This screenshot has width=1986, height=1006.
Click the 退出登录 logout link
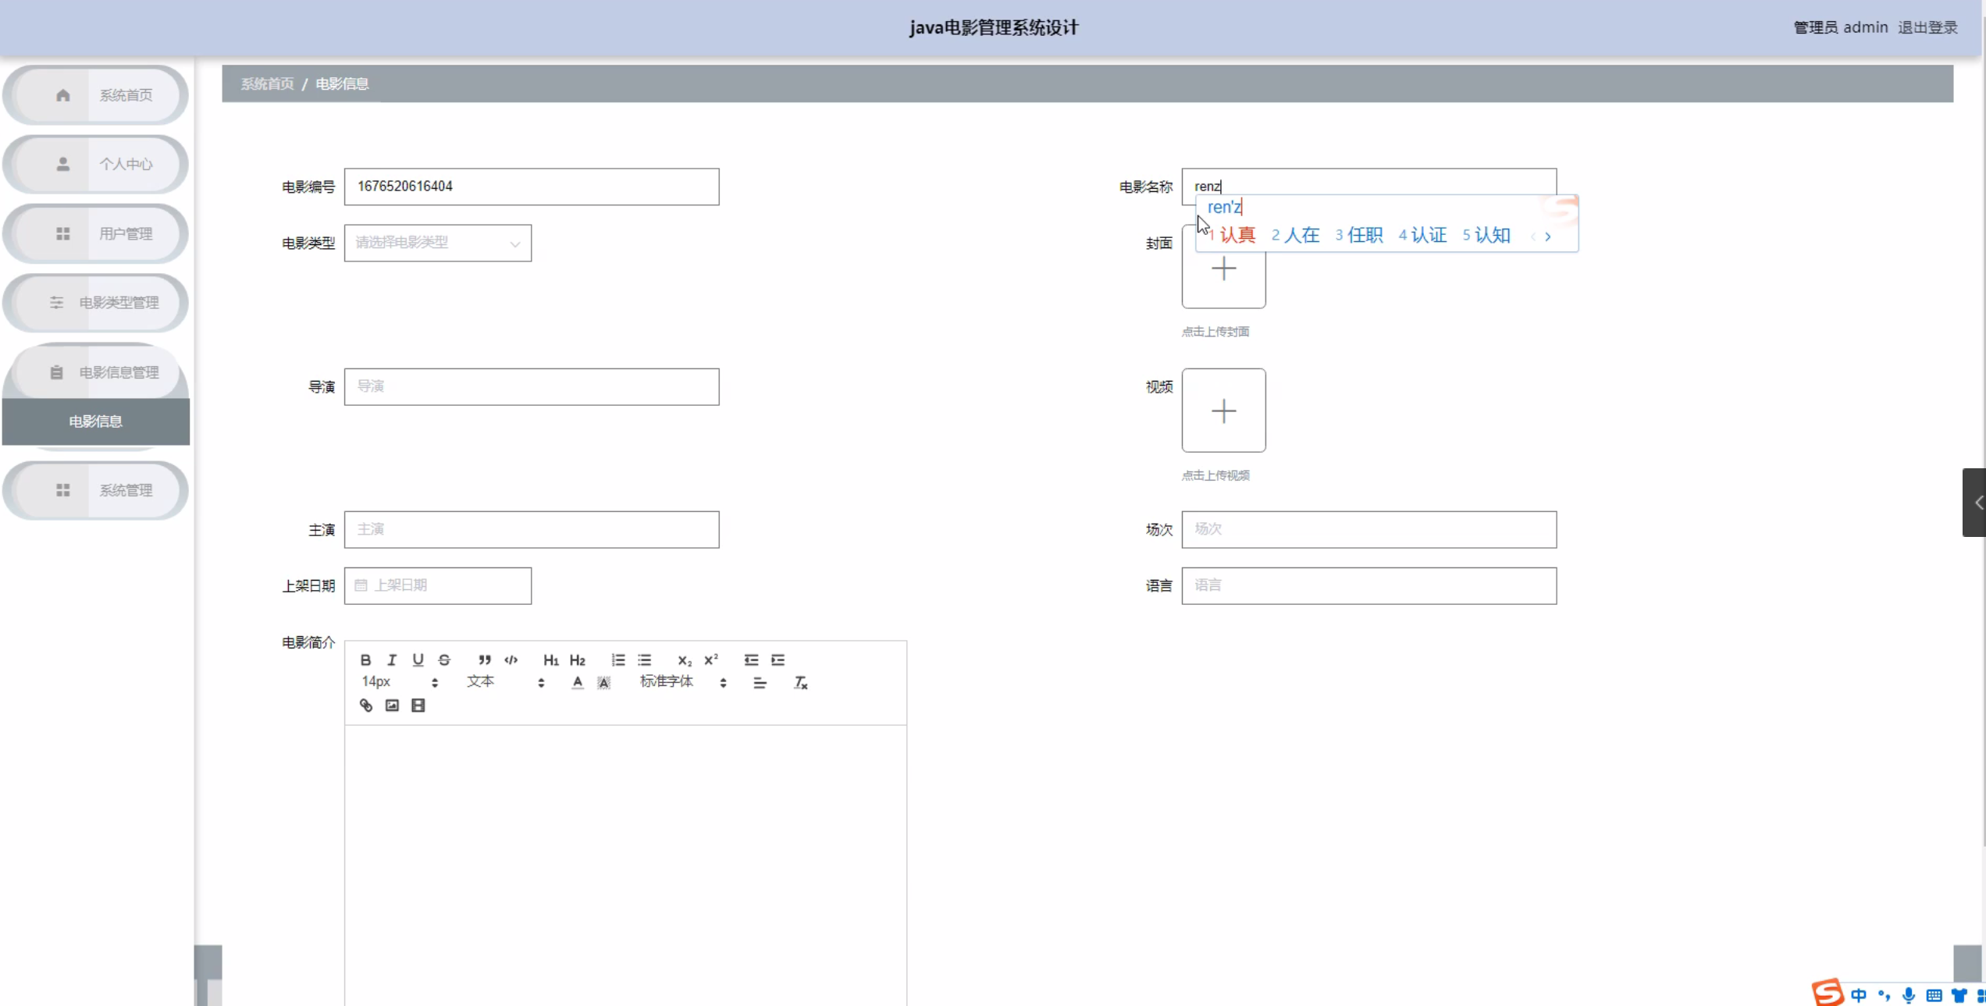tap(1928, 27)
